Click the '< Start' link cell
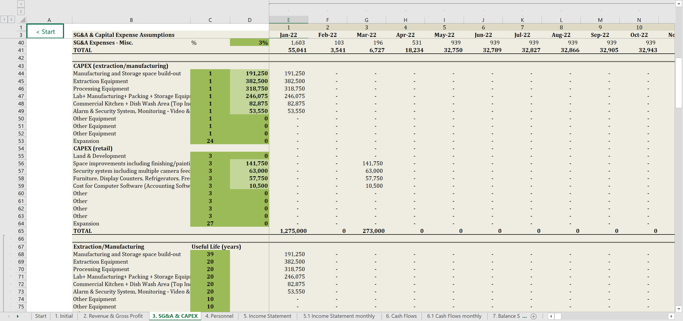 tap(45, 32)
